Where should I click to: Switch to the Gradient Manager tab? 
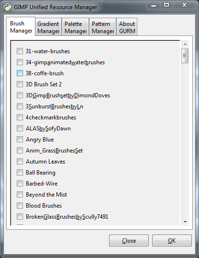tap(48, 27)
